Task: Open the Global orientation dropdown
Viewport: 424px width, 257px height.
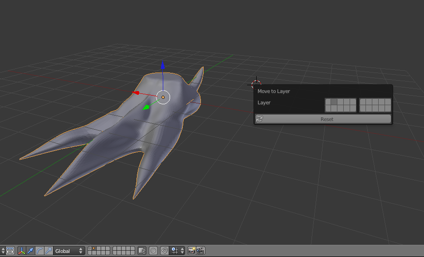Action: coord(69,251)
